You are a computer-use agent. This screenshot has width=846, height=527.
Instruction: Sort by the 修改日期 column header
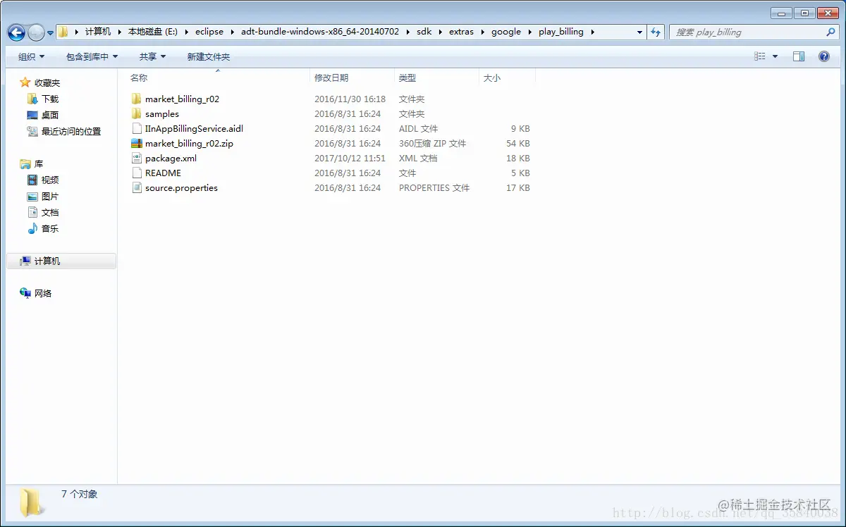[x=331, y=77]
